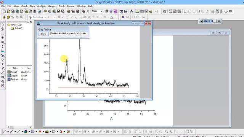Expand the Line plot type dropdown arrow
The width and height of the screenshot is (244, 137).
tap(8, 132)
